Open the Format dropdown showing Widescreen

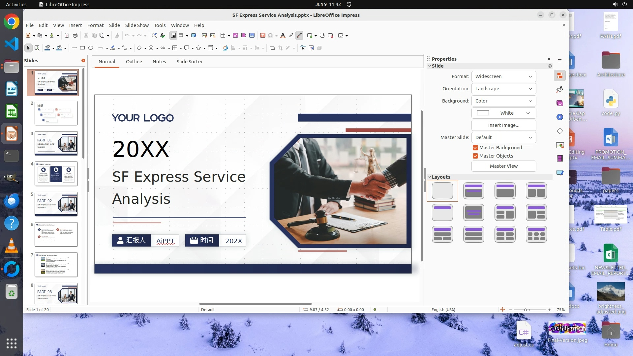coord(503,76)
